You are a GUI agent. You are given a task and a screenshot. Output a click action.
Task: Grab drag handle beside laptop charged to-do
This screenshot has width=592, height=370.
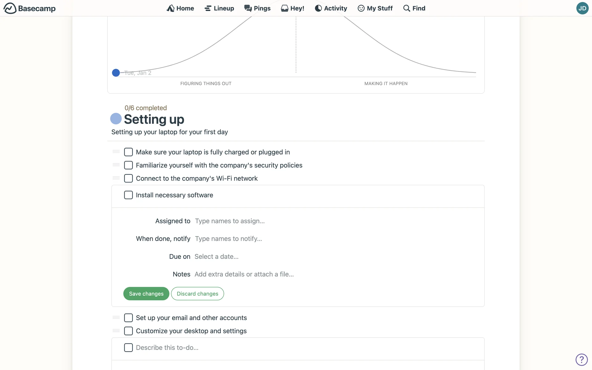pos(116,152)
